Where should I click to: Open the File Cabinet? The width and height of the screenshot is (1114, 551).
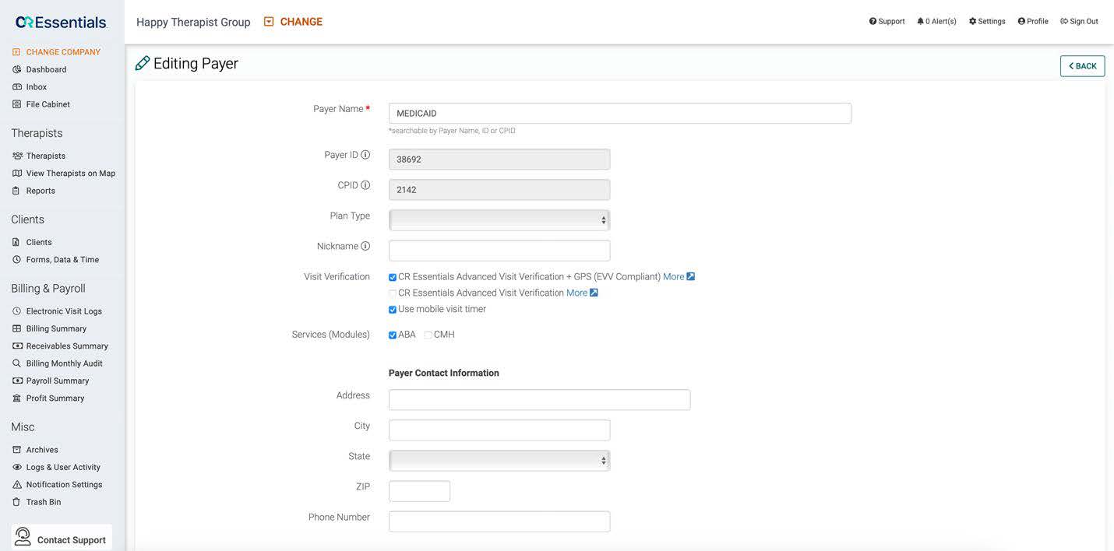48,104
